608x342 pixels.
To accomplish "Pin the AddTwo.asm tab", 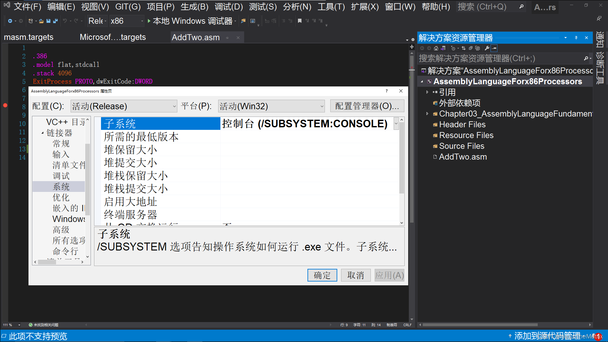I will [227, 38].
